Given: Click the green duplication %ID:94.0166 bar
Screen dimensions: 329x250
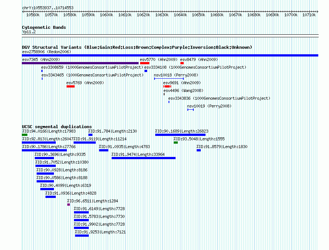Looking at the screenshot, I should [x=24, y=135].
